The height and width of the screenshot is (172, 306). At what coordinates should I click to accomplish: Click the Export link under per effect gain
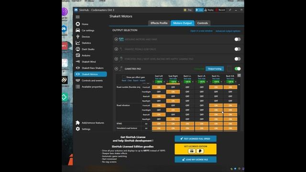[x=136, y=80]
